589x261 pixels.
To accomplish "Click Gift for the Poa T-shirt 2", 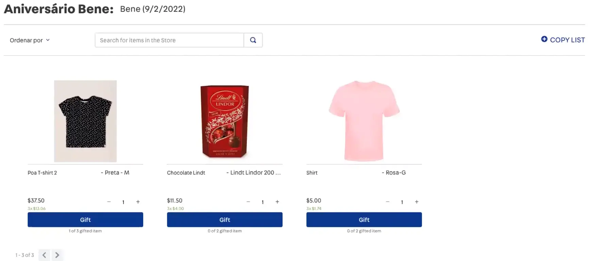I will point(85,220).
